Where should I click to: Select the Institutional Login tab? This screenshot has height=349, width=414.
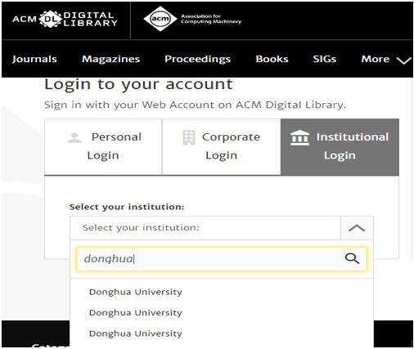pyautogui.click(x=340, y=146)
